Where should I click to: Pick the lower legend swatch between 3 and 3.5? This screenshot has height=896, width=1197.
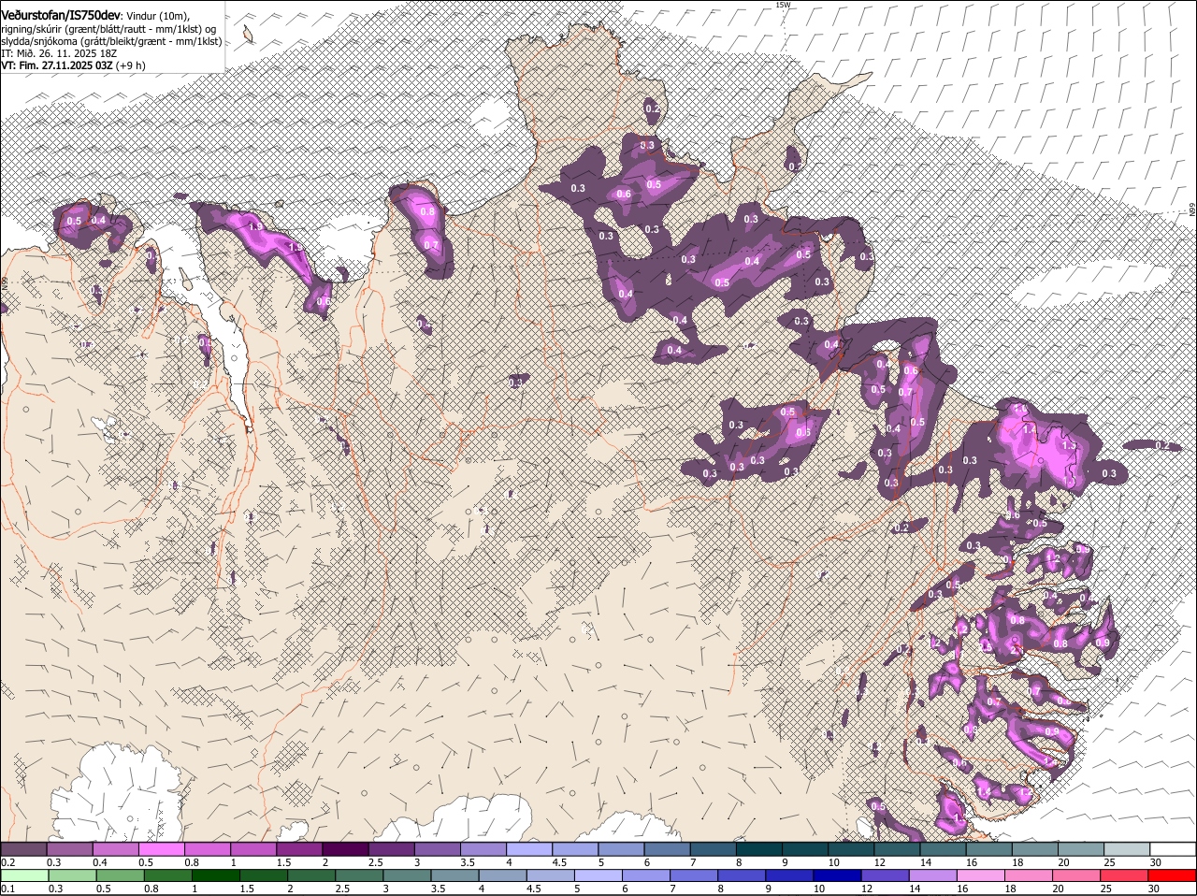click(407, 875)
